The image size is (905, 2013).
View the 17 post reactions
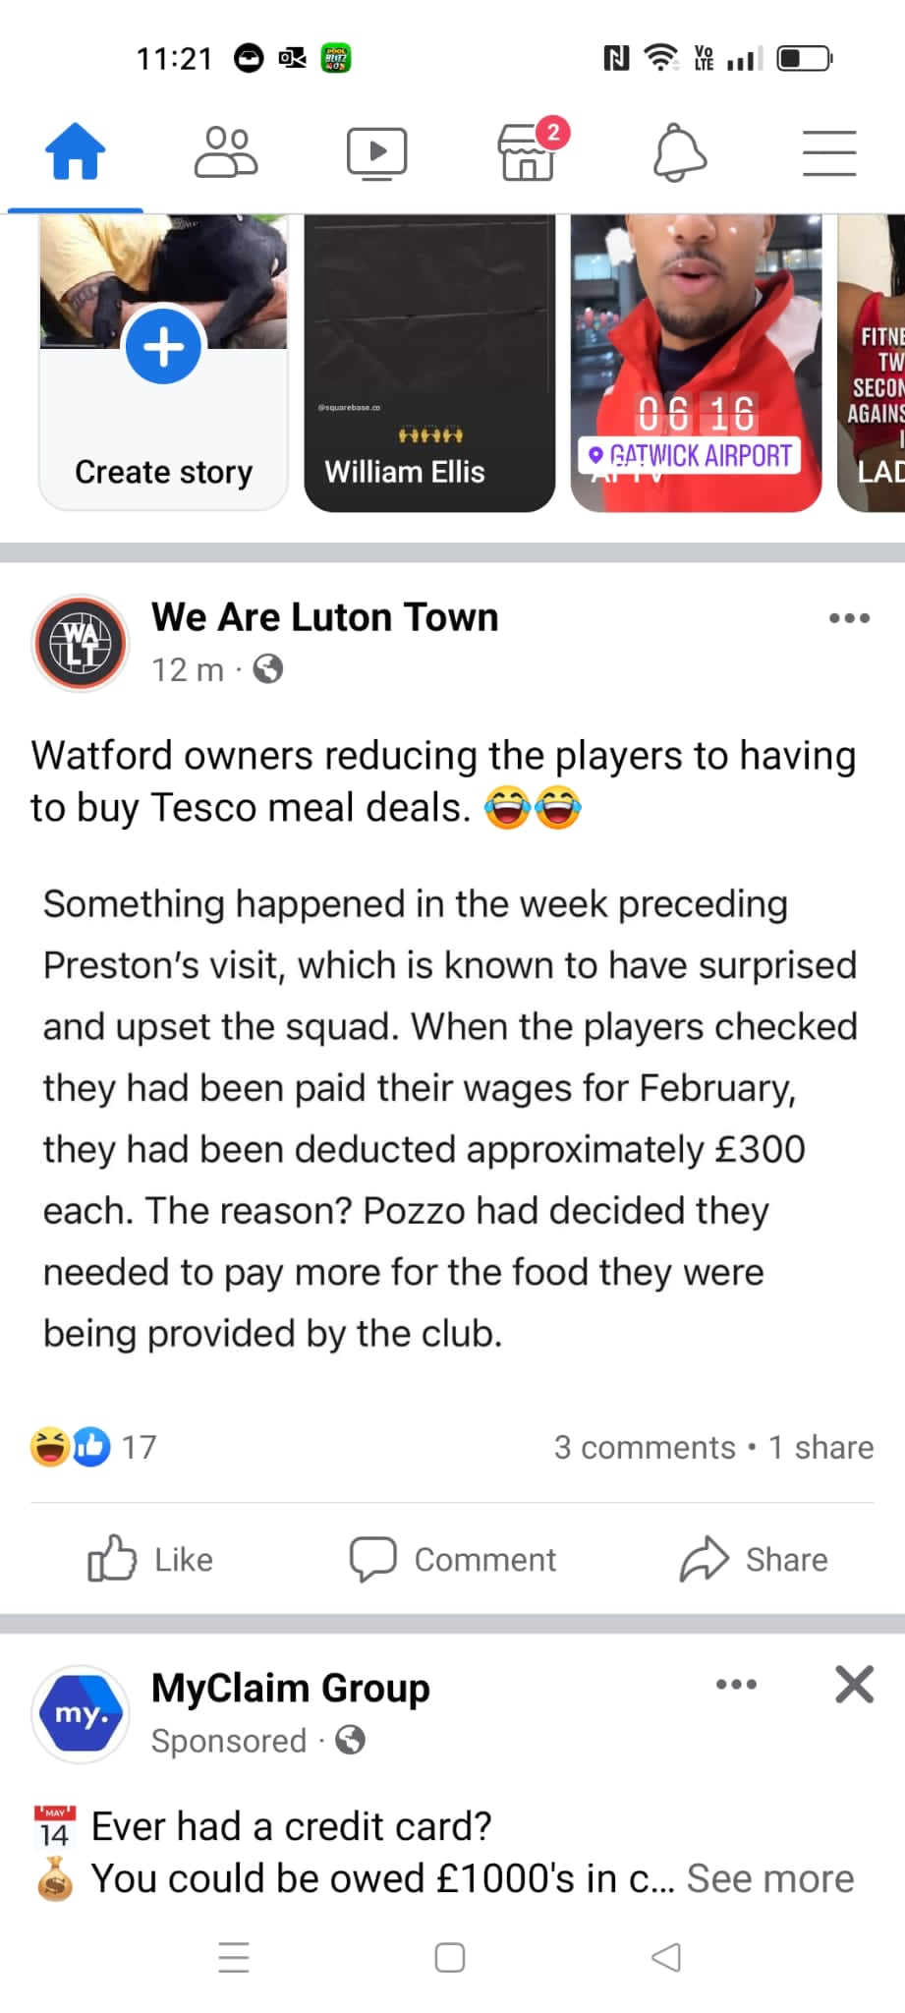94,1447
